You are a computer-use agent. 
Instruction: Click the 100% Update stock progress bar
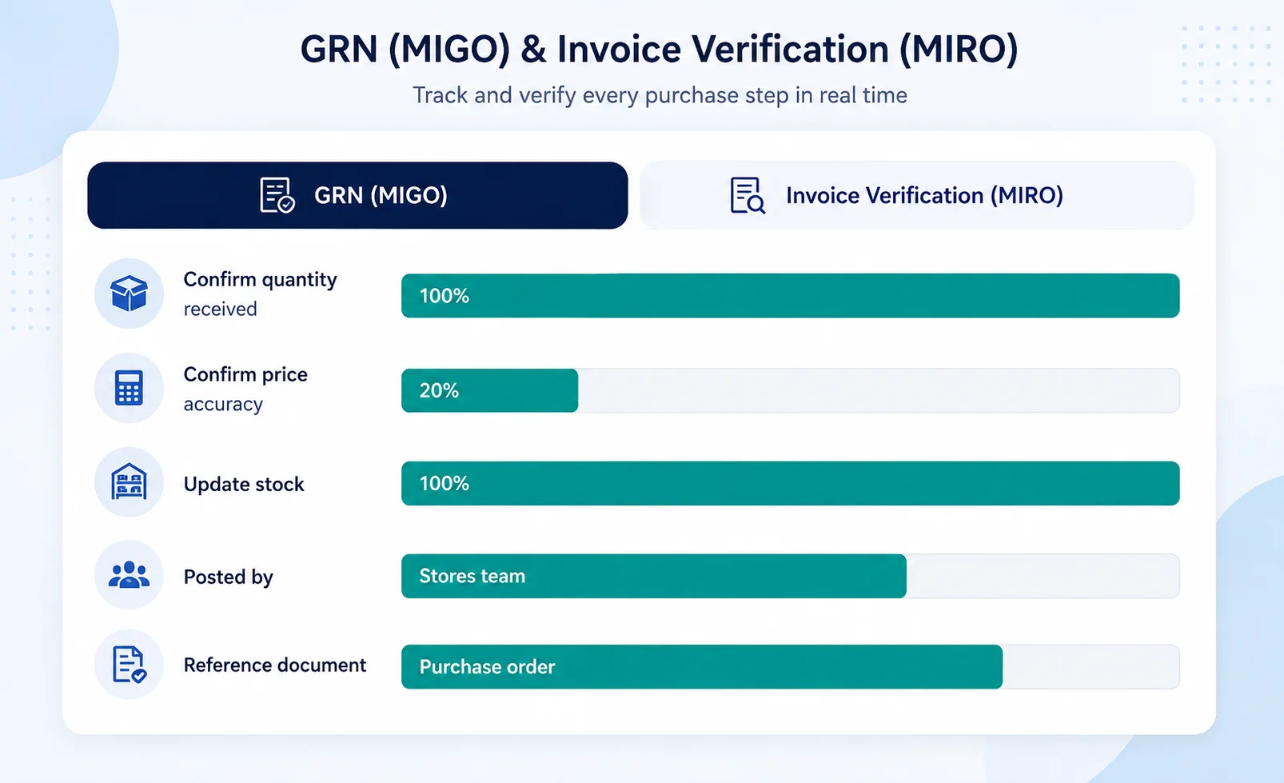click(790, 483)
